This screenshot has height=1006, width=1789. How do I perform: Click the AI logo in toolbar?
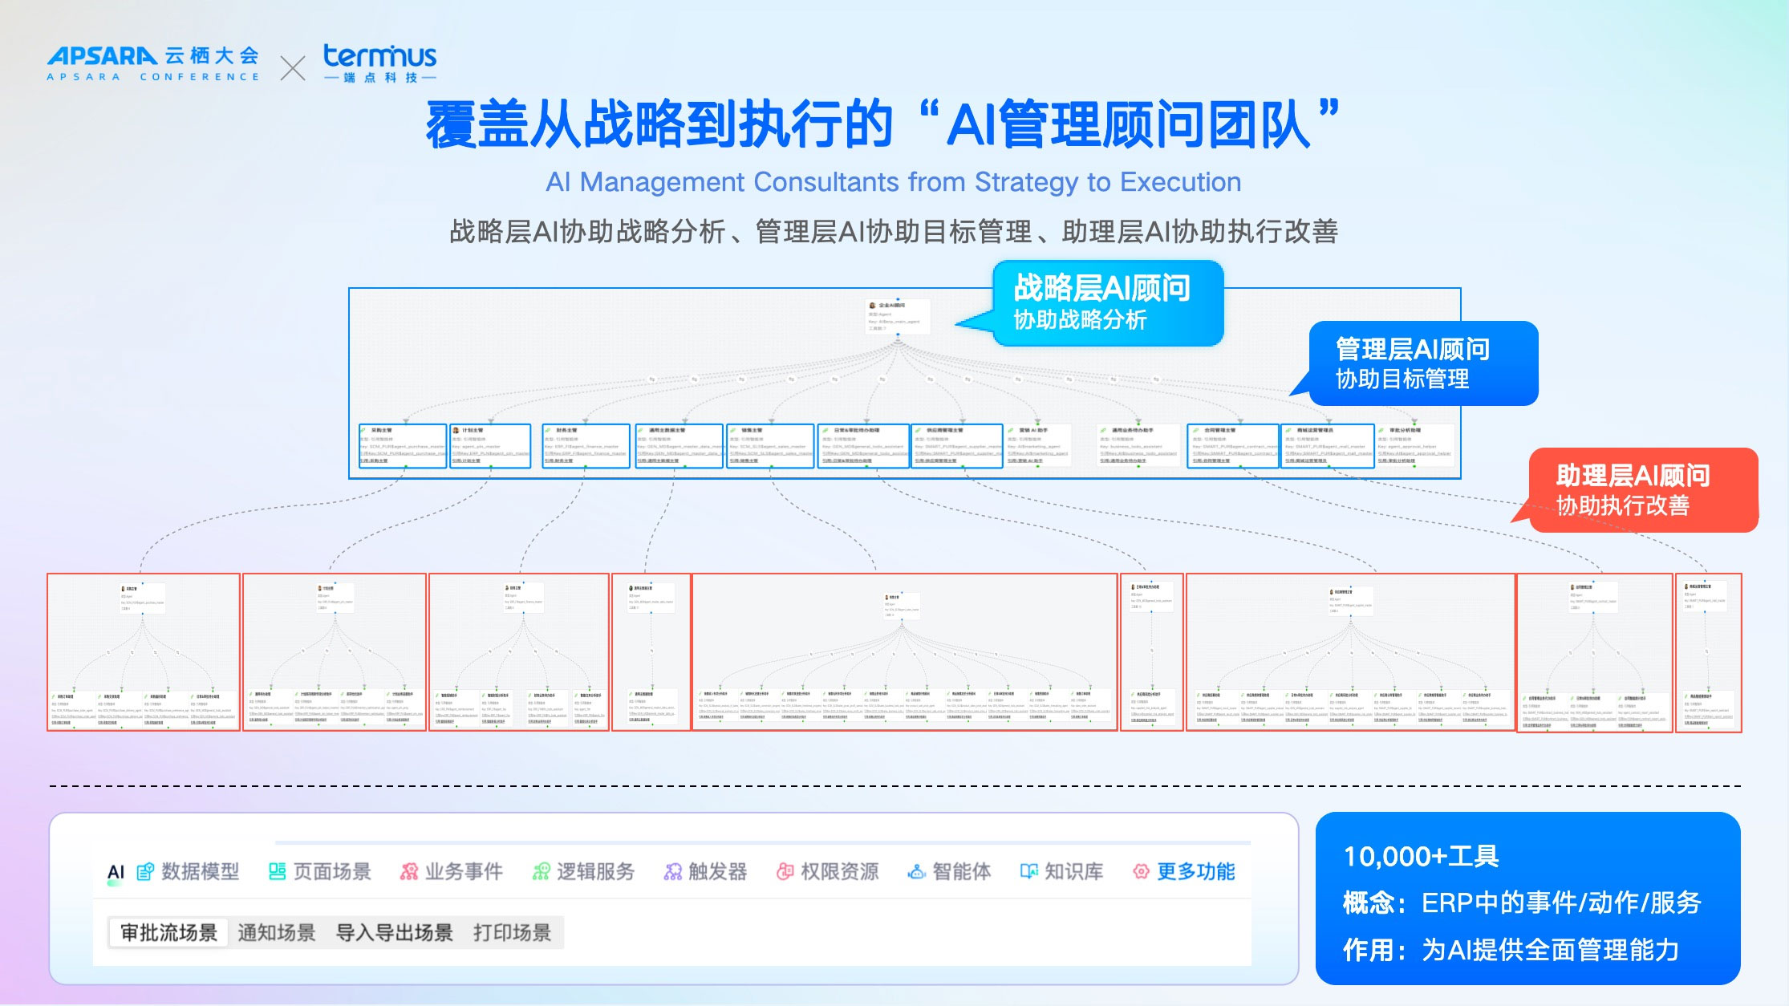[x=116, y=873]
